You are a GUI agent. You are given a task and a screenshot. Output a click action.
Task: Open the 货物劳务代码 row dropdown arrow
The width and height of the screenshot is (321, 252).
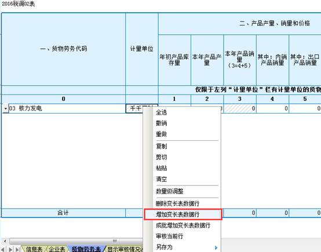click(x=6, y=108)
